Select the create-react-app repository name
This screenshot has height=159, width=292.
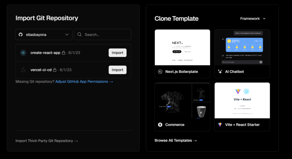[45, 53]
